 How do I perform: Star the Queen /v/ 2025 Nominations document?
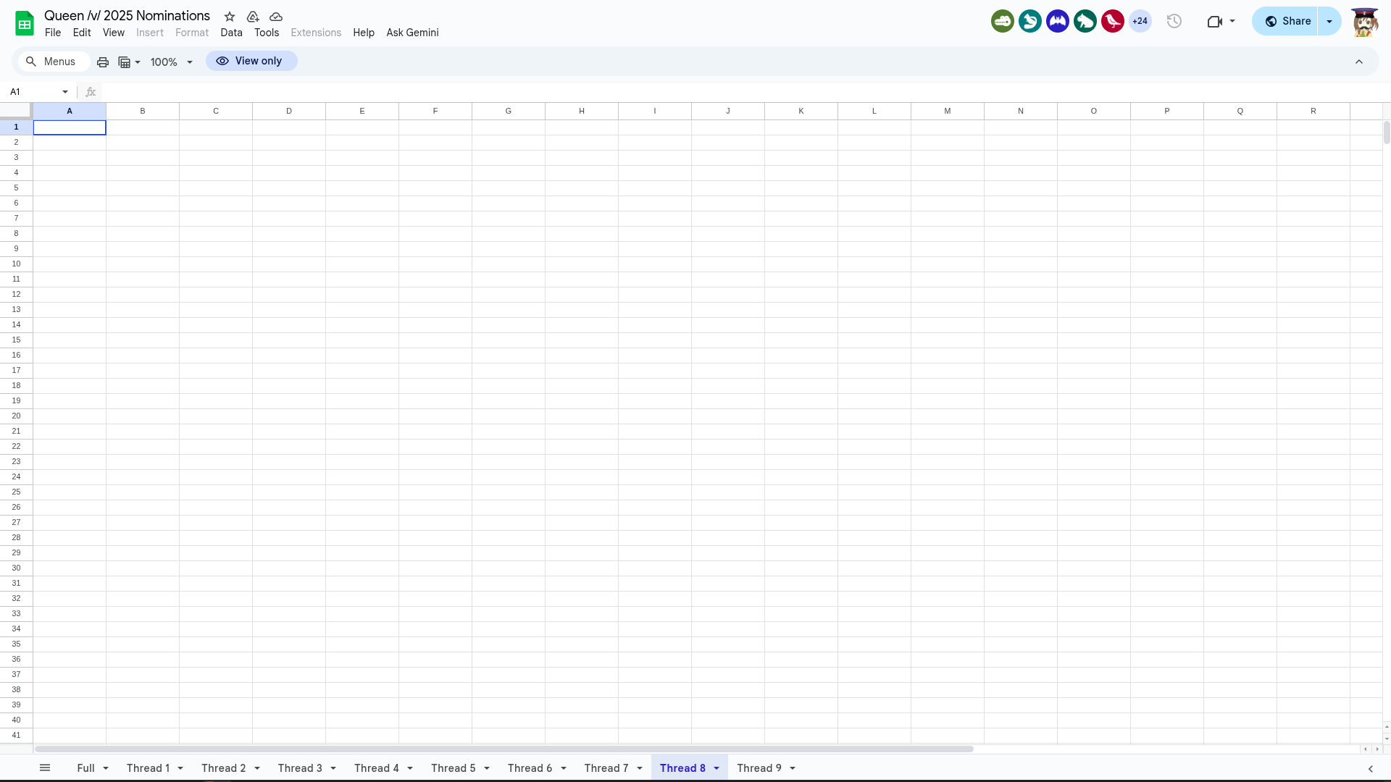[230, 17]
